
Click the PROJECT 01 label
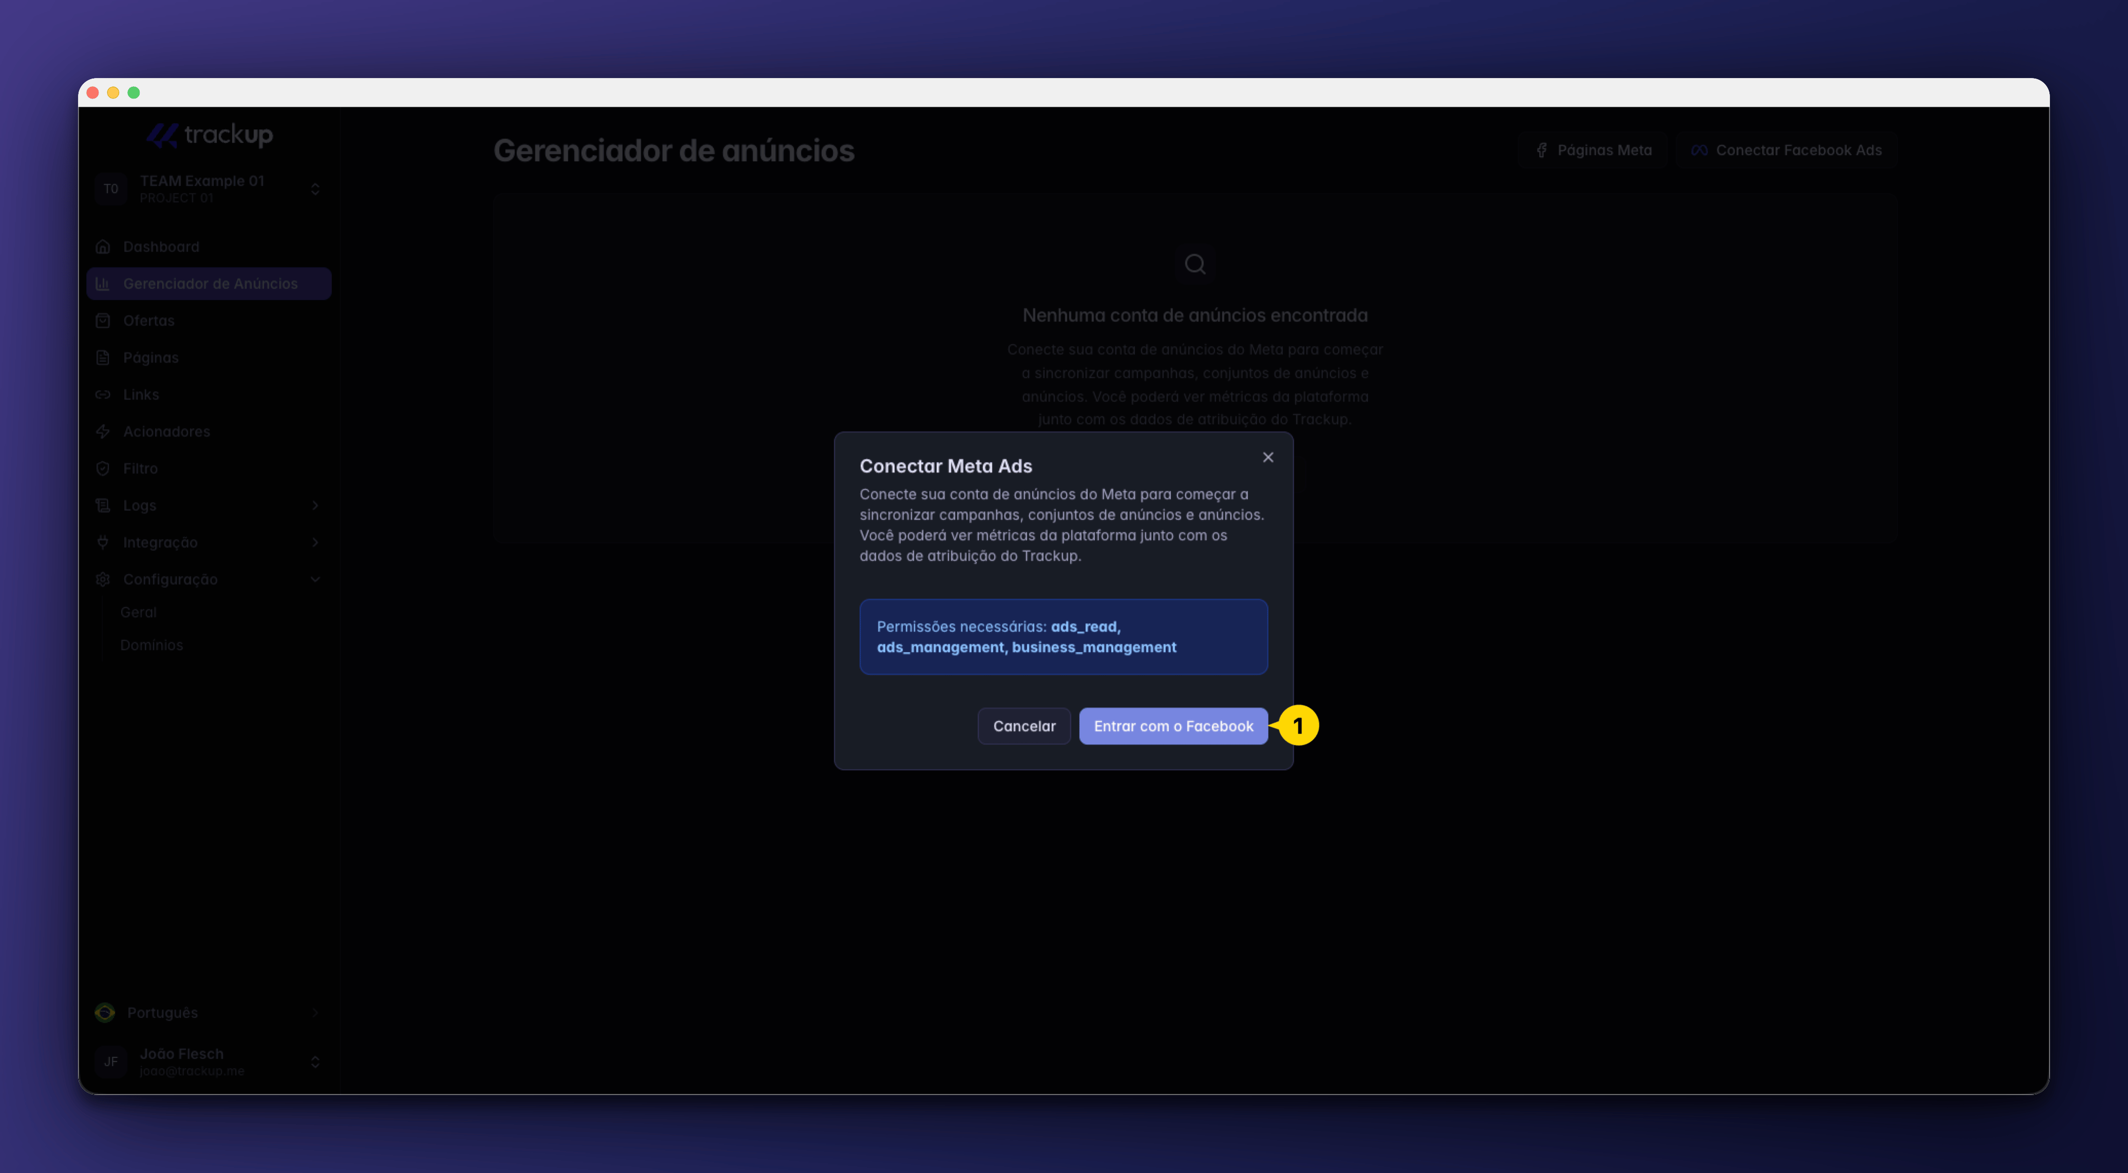click(x=176, y=198)
